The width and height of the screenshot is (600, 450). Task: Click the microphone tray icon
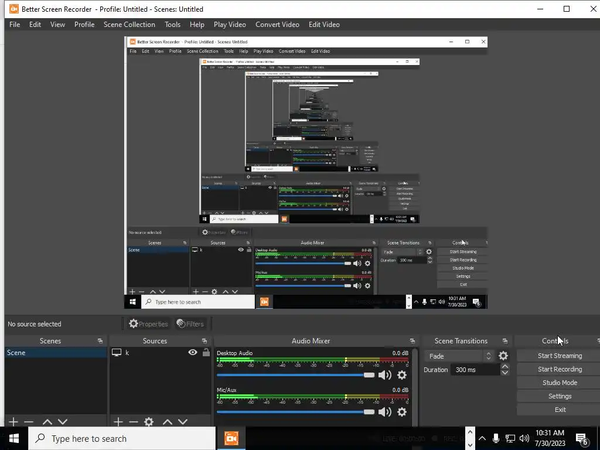[496, 438]
